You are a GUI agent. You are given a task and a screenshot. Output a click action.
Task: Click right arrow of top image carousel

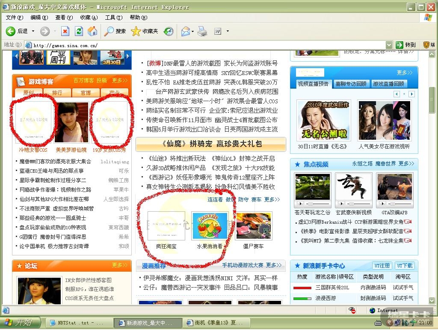pos(128,56)
